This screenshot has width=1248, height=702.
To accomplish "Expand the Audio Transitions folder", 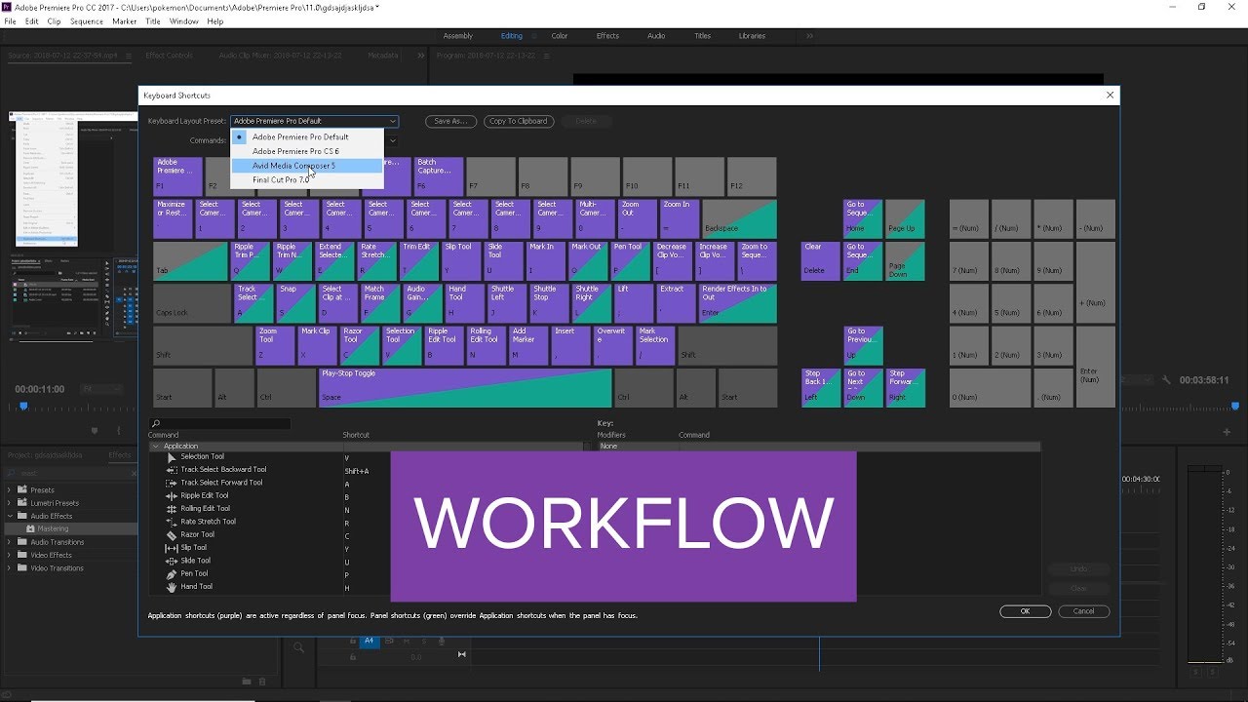I will click(9, 542).
